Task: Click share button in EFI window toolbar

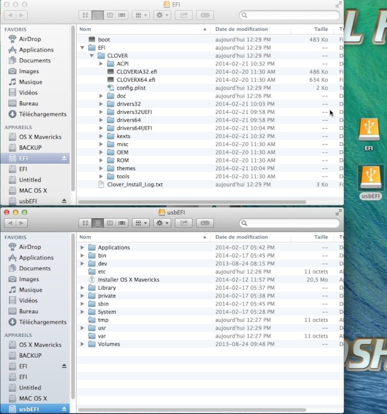Action: [184, 15]
